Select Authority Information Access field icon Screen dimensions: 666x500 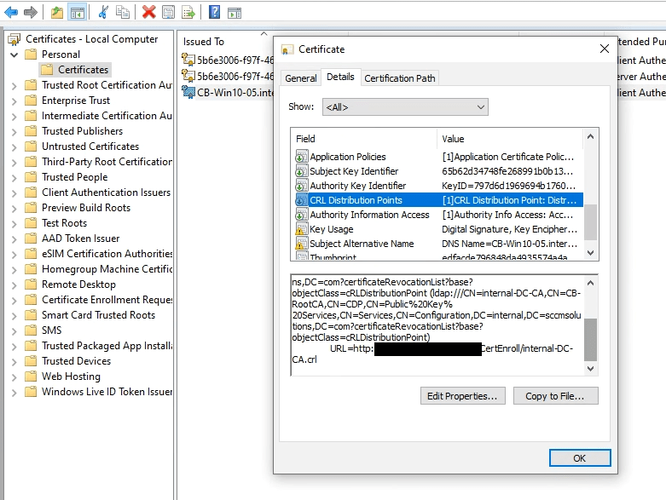(301, 215)
